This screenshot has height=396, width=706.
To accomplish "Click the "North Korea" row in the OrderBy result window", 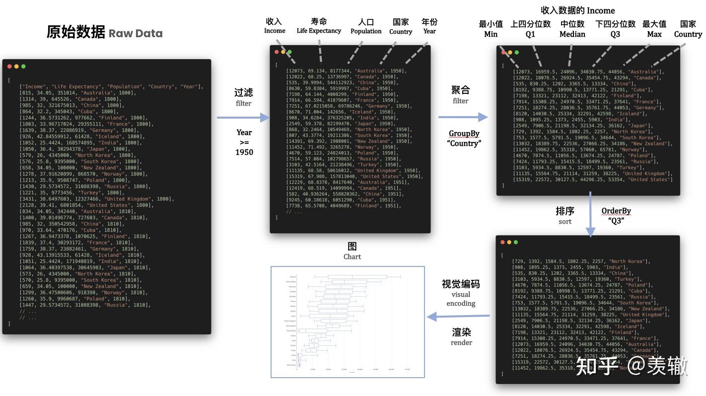I will coord(581,261).
